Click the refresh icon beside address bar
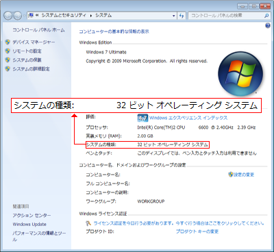The height and width of the screenshot is (252, 274). pos(182,16)
